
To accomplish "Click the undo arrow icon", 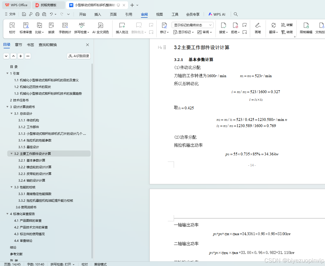I will tap(51, 14).
